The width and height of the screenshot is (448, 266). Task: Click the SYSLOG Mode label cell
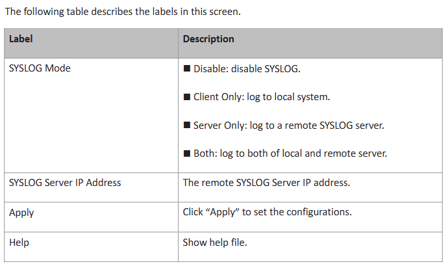tap(40, 68)
